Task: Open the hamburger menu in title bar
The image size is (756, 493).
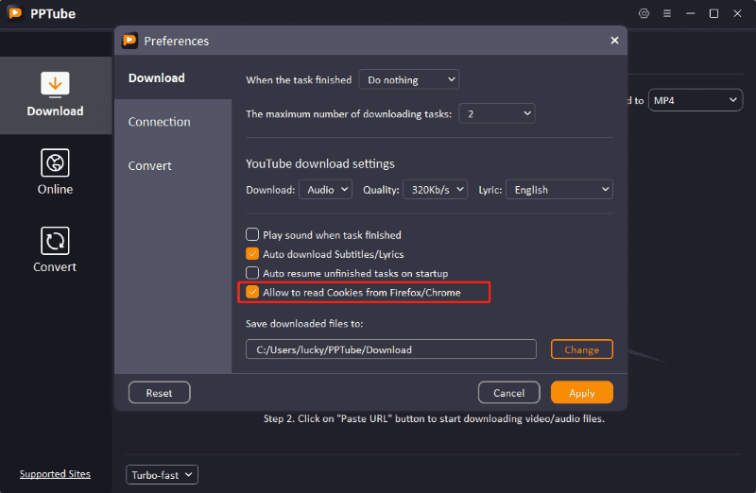Action: pos(667,13)
